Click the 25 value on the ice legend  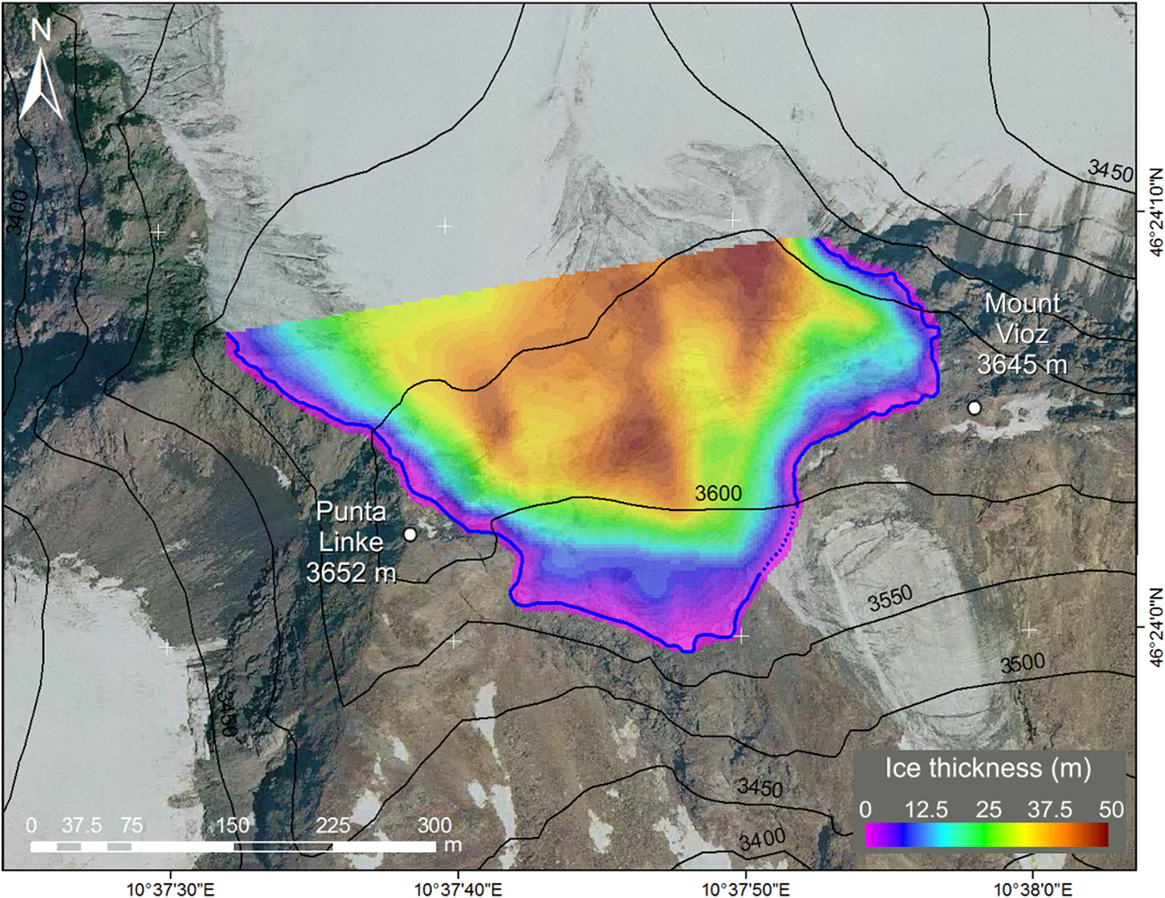pos(988,810)
